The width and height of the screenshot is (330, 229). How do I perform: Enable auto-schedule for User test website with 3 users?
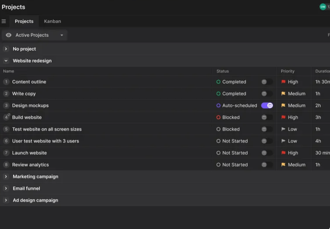267,141
